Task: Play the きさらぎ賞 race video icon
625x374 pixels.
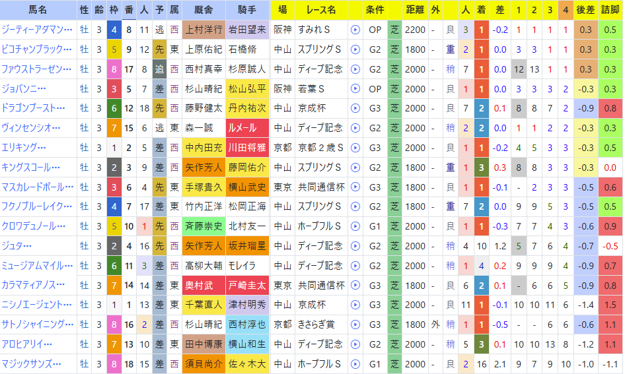Action: coord(355,325)
